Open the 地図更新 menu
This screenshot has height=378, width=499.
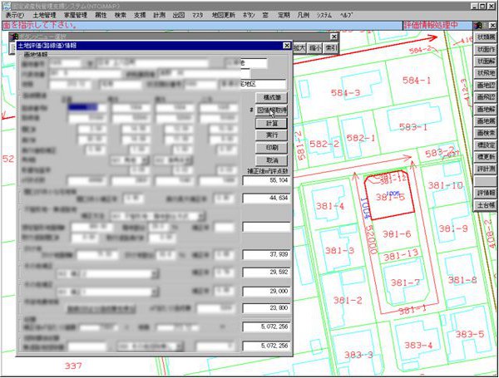224,15
